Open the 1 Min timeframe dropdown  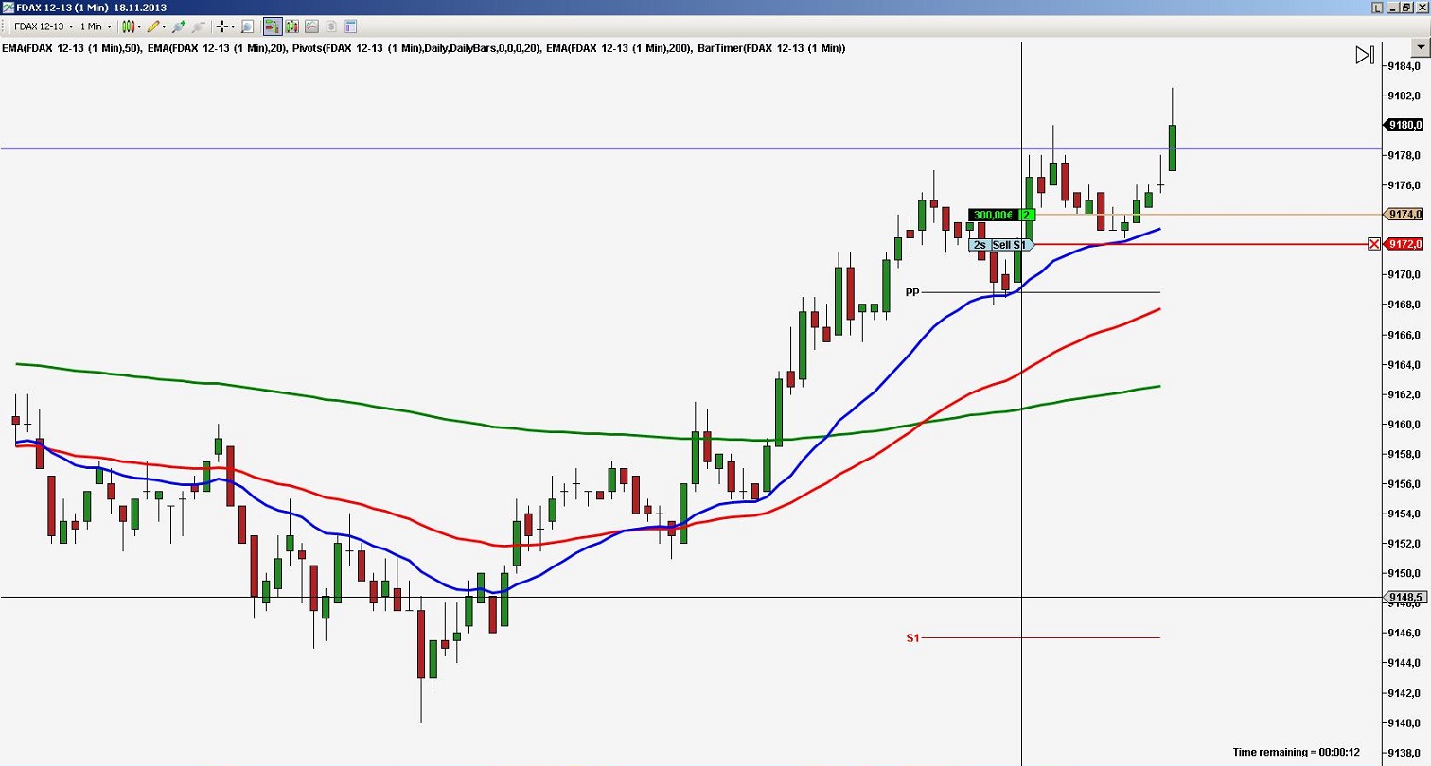coord(92,26)
